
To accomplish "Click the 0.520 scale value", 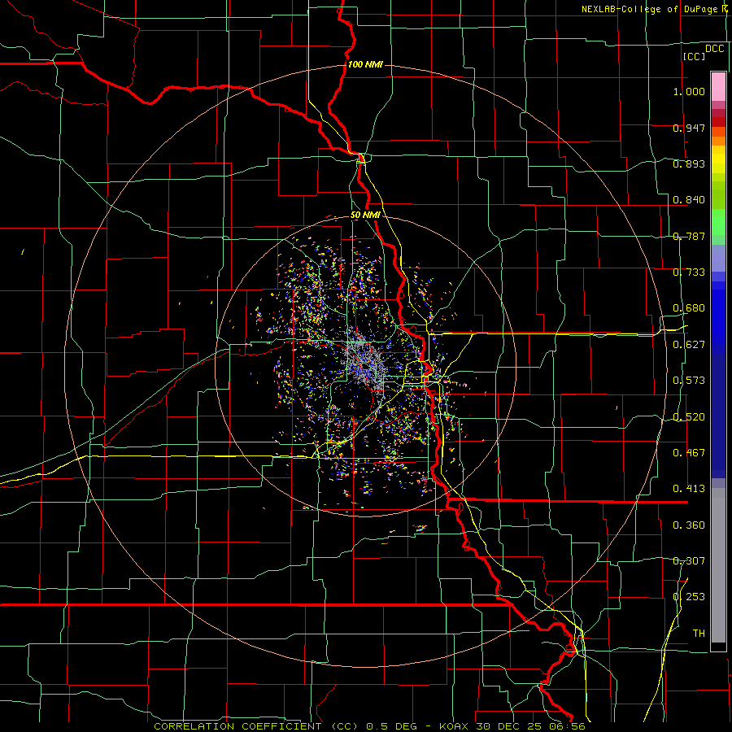I will coord(689,417).
